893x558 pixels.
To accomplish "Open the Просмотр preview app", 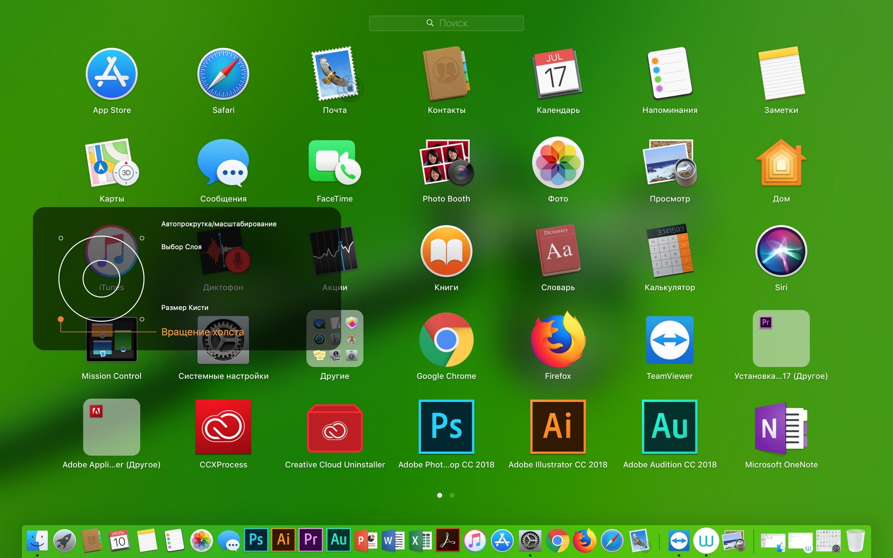I will click(670, 163).
